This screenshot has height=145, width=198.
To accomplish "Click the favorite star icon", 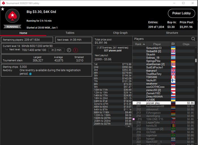I will (x=3, y=9).
